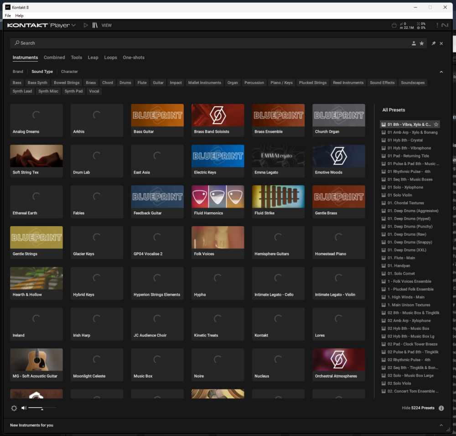456x436 pixels.
Task: Click the magnifier icon in the search field
Action: (17, 43)
